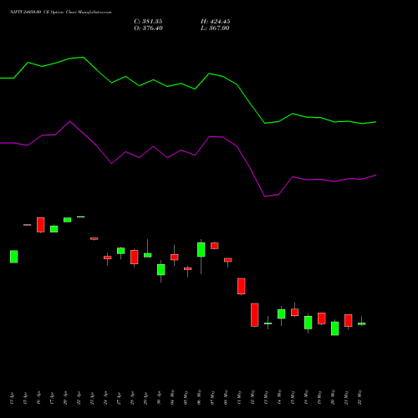Click the last candle for 22 May

[362, 324]
